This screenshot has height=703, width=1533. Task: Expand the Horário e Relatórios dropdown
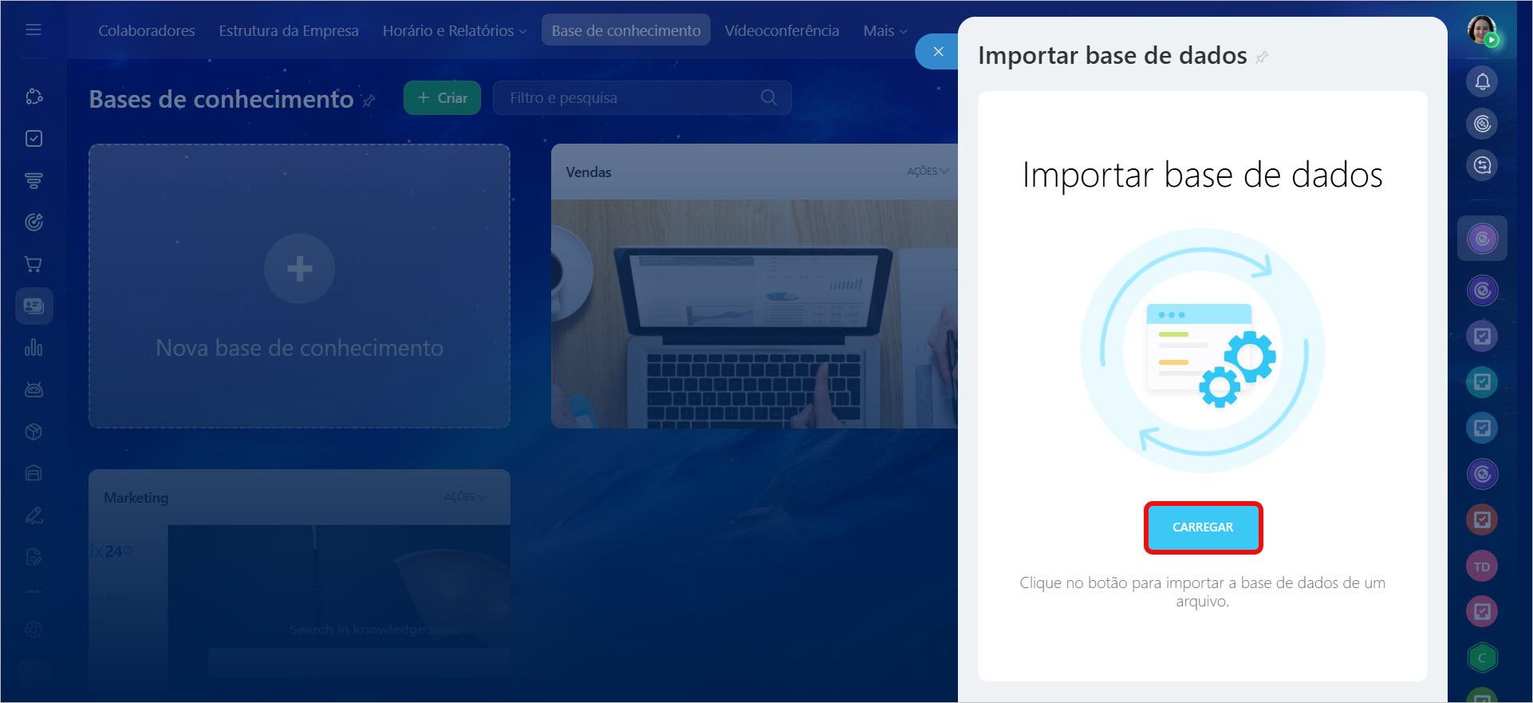coord(454,30)
